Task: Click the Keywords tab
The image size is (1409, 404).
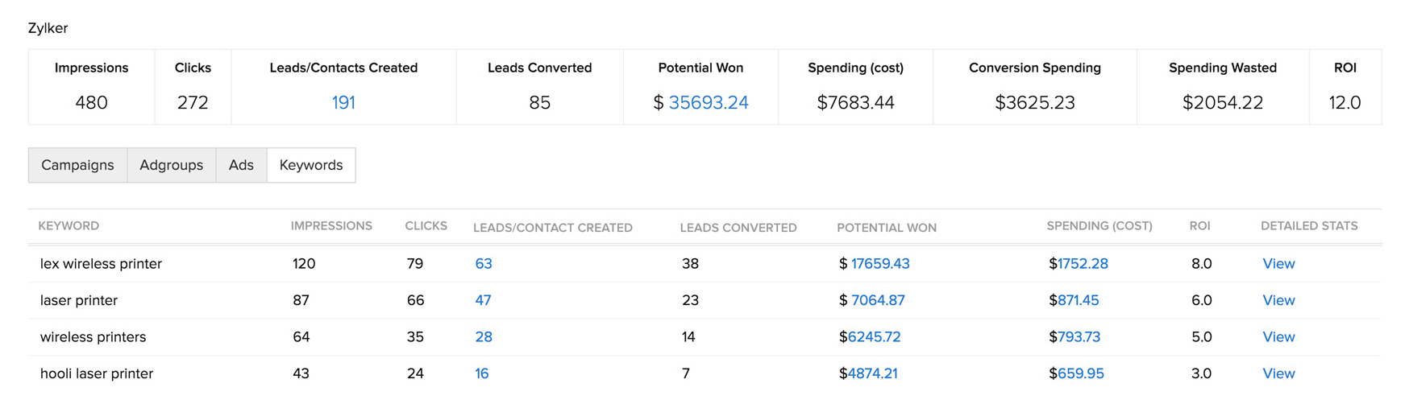Action: tap(311, 165)
